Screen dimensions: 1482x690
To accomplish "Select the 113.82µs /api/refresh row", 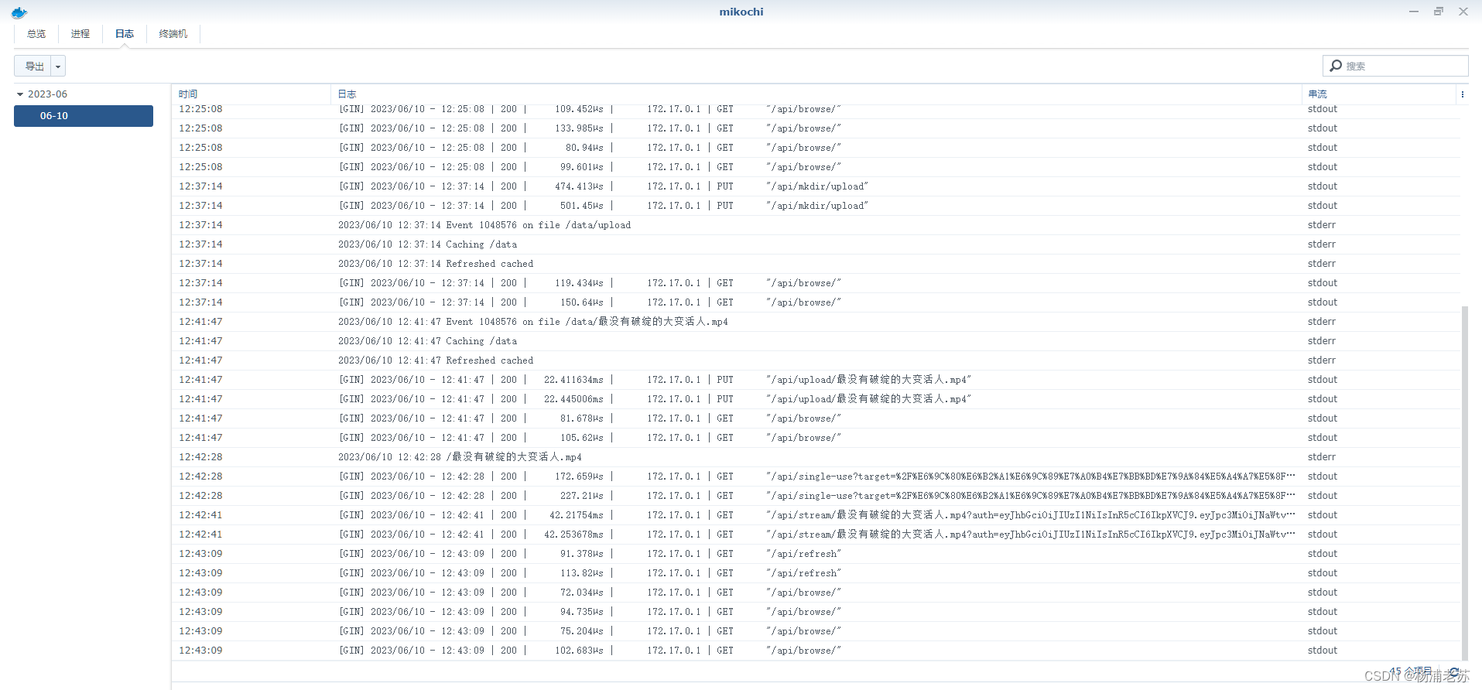I will 816,573.
